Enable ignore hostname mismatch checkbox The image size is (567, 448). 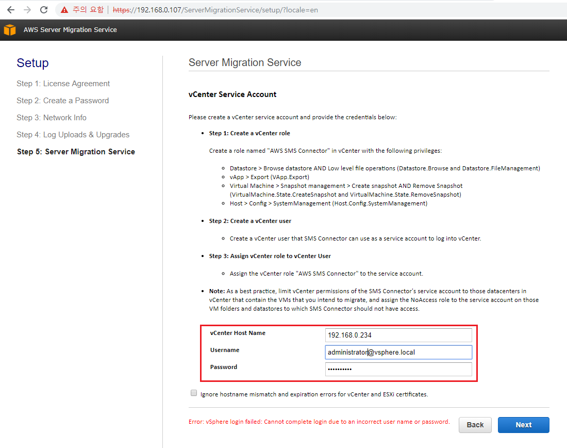(194, 393)
